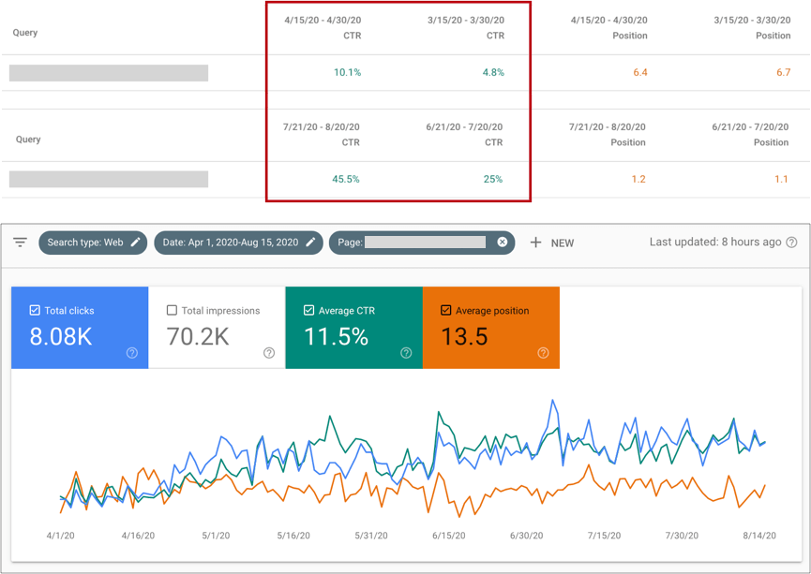Check the Total impressions checkbox
The width and height of the screenshot is (811, 574).
(x=172, y=310)
